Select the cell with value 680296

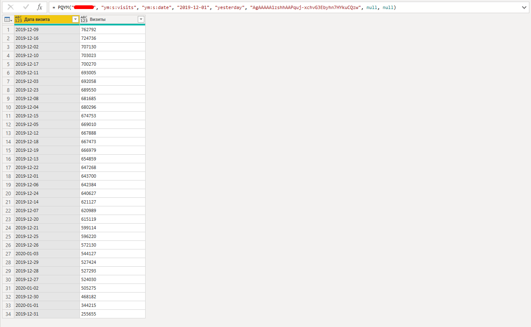[x=112, y=107]
